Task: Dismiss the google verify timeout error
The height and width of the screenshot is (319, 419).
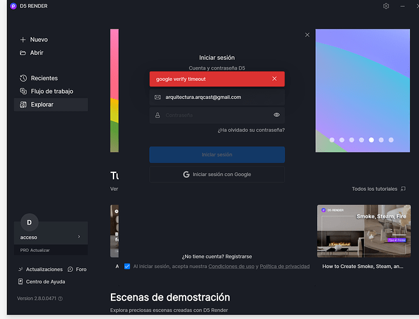Action: [x=274, y=78]
